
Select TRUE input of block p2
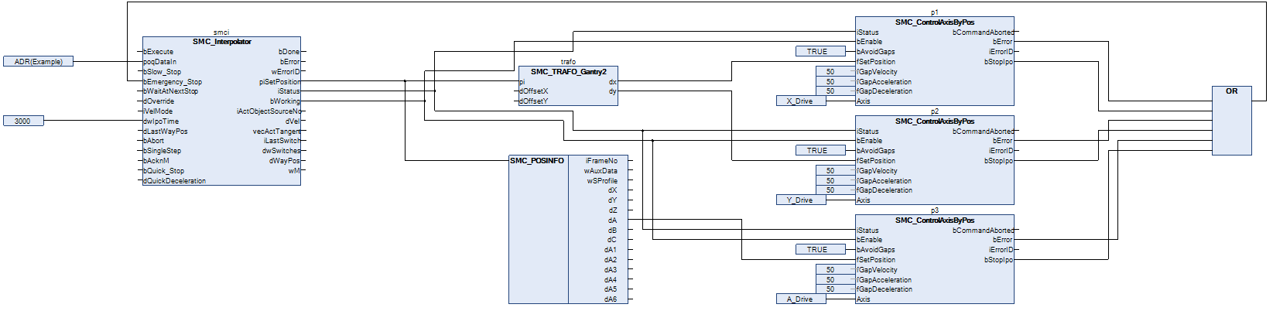pyautogui.click(x=817, y=151)
